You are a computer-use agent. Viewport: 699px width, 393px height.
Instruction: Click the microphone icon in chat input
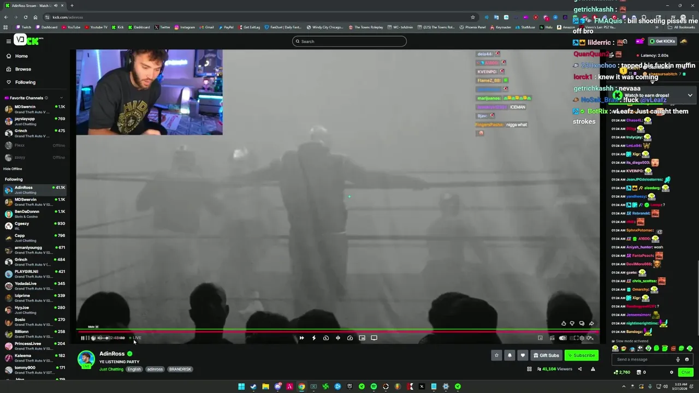coord(678,360)
